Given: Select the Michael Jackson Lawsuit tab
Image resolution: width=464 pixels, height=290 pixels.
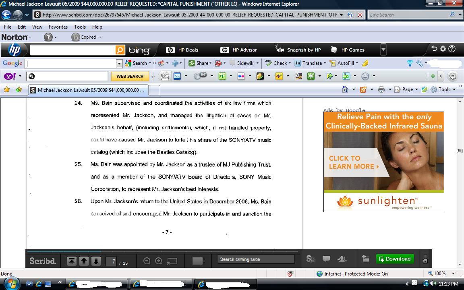Looking at the screenshot, I should coord(88,90).
